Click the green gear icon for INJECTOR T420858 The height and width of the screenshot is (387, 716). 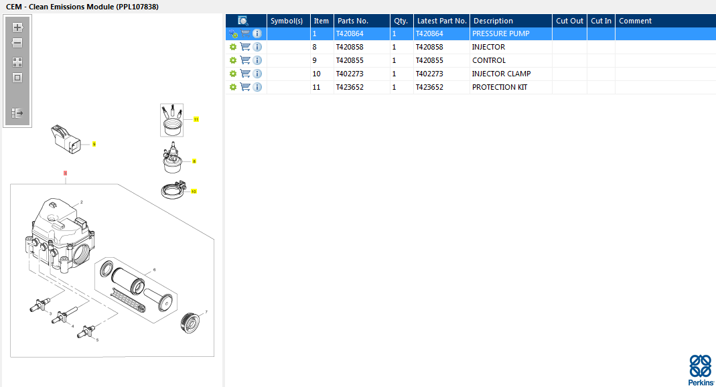pos(233,47)
